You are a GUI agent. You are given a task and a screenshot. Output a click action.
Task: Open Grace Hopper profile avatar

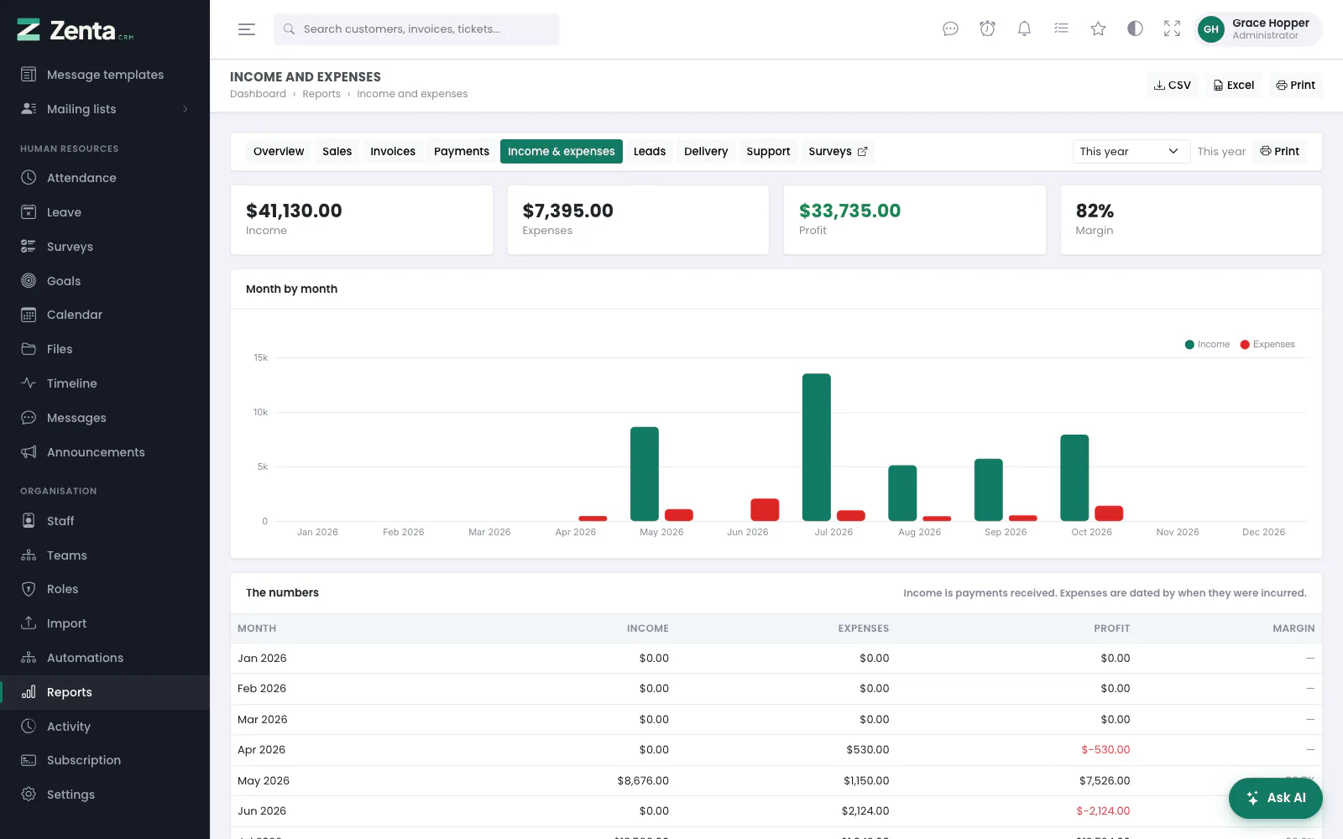coord(1210,29)
